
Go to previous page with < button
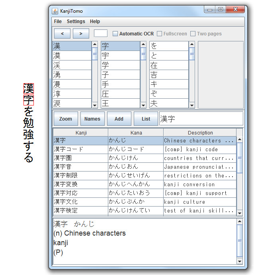click(62, 33)
